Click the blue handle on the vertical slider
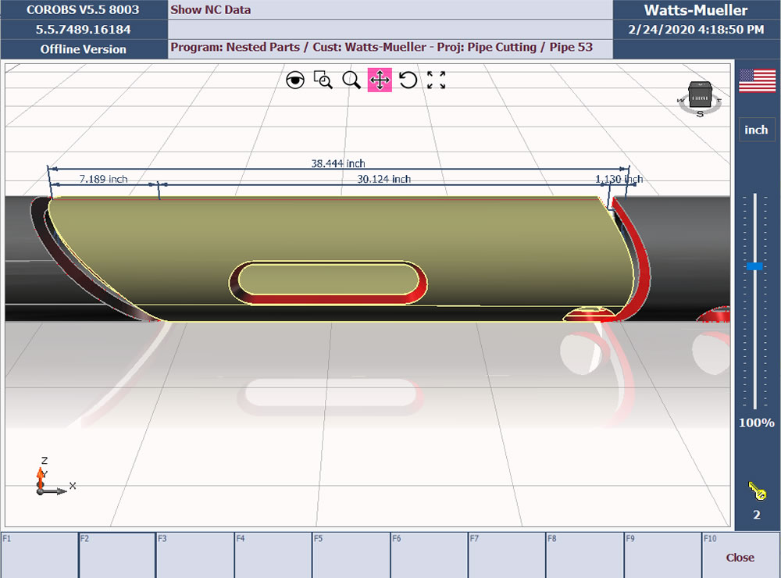The width and height of the screenshot is (781, 578). click(x=754, y=266)
